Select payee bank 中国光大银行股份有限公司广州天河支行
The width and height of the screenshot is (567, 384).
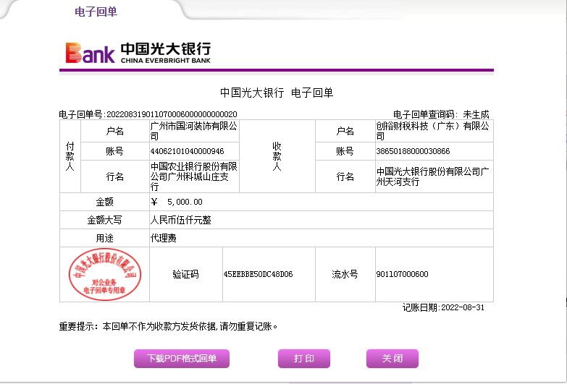coord(432,176)
